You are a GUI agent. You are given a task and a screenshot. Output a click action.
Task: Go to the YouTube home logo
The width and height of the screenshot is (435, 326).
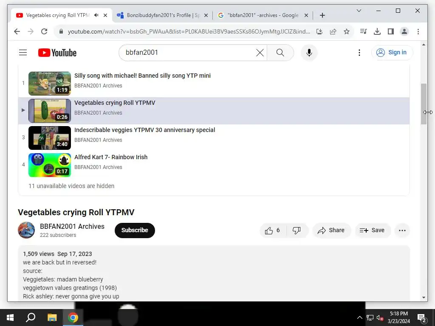click(57, 53)
